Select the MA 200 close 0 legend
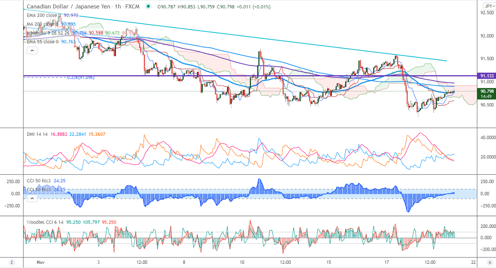Screen dimensions: 496x268 point(43,24)
